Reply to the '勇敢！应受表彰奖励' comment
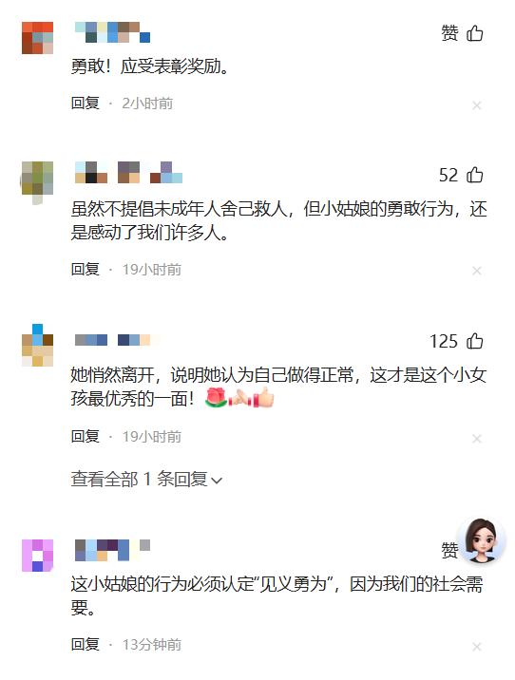 tap(85, 104)
